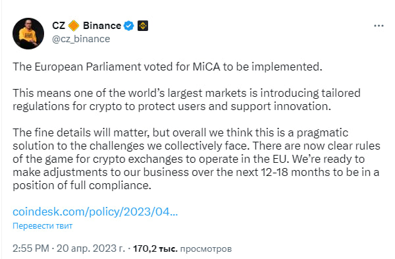
Task: Click the word "MiCA" in first line
Action: point(207,67)
